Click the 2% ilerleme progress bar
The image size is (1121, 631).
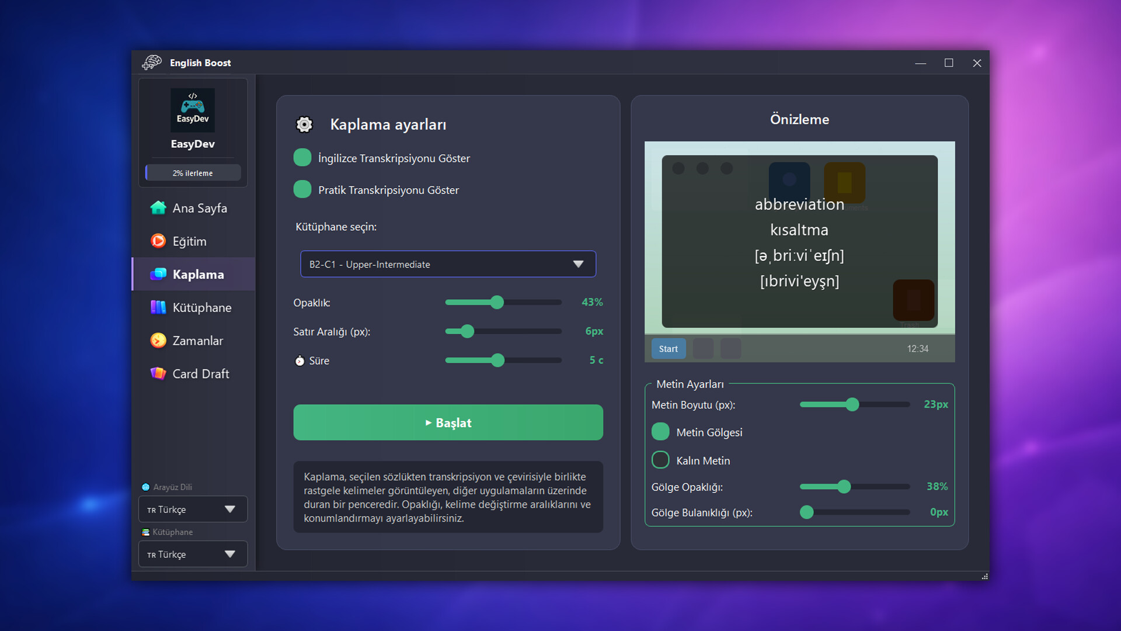pyautogui.click(x=193, y=173)
